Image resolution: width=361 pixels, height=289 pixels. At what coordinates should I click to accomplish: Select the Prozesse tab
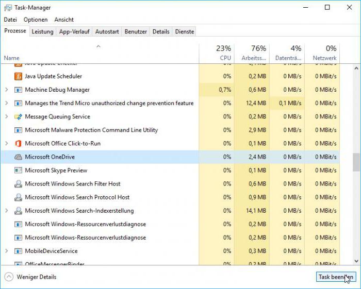(15, 31)
